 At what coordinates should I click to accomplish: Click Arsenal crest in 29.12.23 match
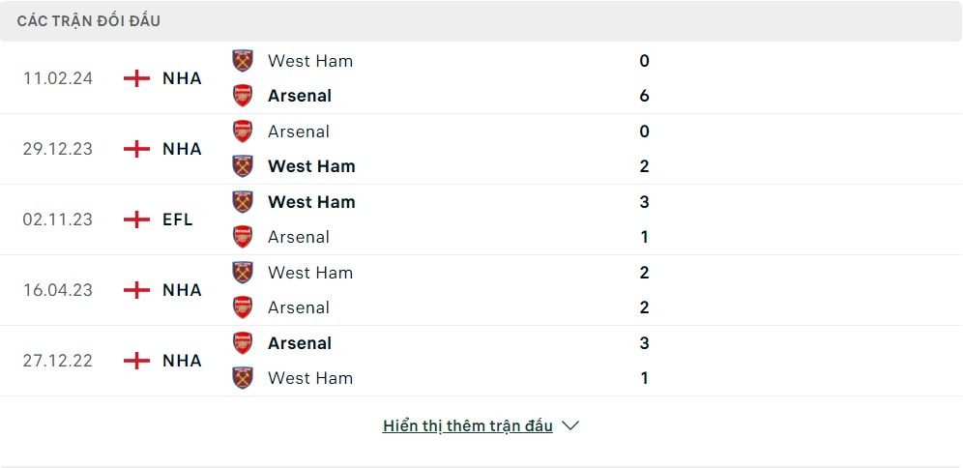(243, 132)
